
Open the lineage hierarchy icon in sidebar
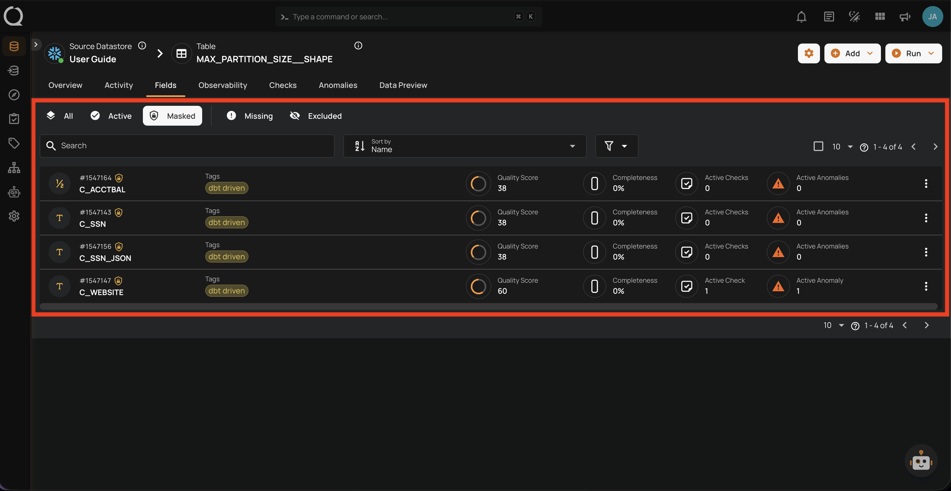pos(14,168)
